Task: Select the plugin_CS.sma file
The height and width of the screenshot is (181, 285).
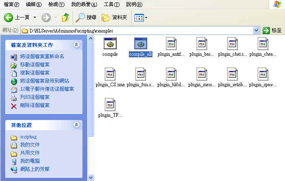Action: 110,74
